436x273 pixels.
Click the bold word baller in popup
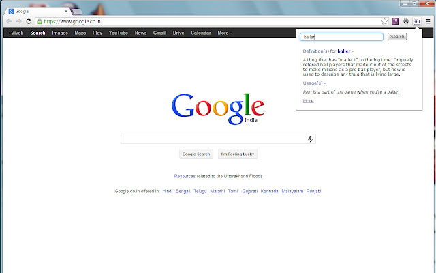(343, 51)
